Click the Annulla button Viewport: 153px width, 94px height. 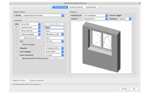click(x=124, y=89)
